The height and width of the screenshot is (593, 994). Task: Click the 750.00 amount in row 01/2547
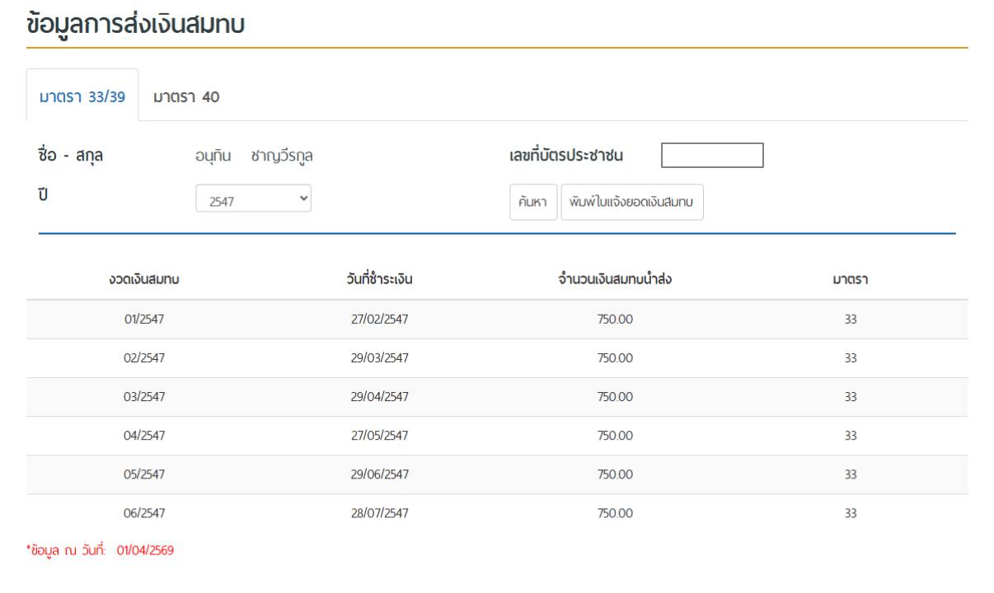tap(615, 320)
